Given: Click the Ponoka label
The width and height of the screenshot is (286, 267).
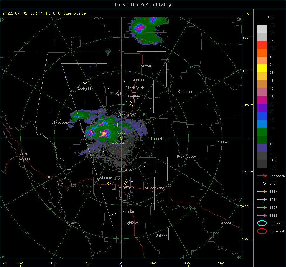Looking at the screenshot, I should 145,65.
